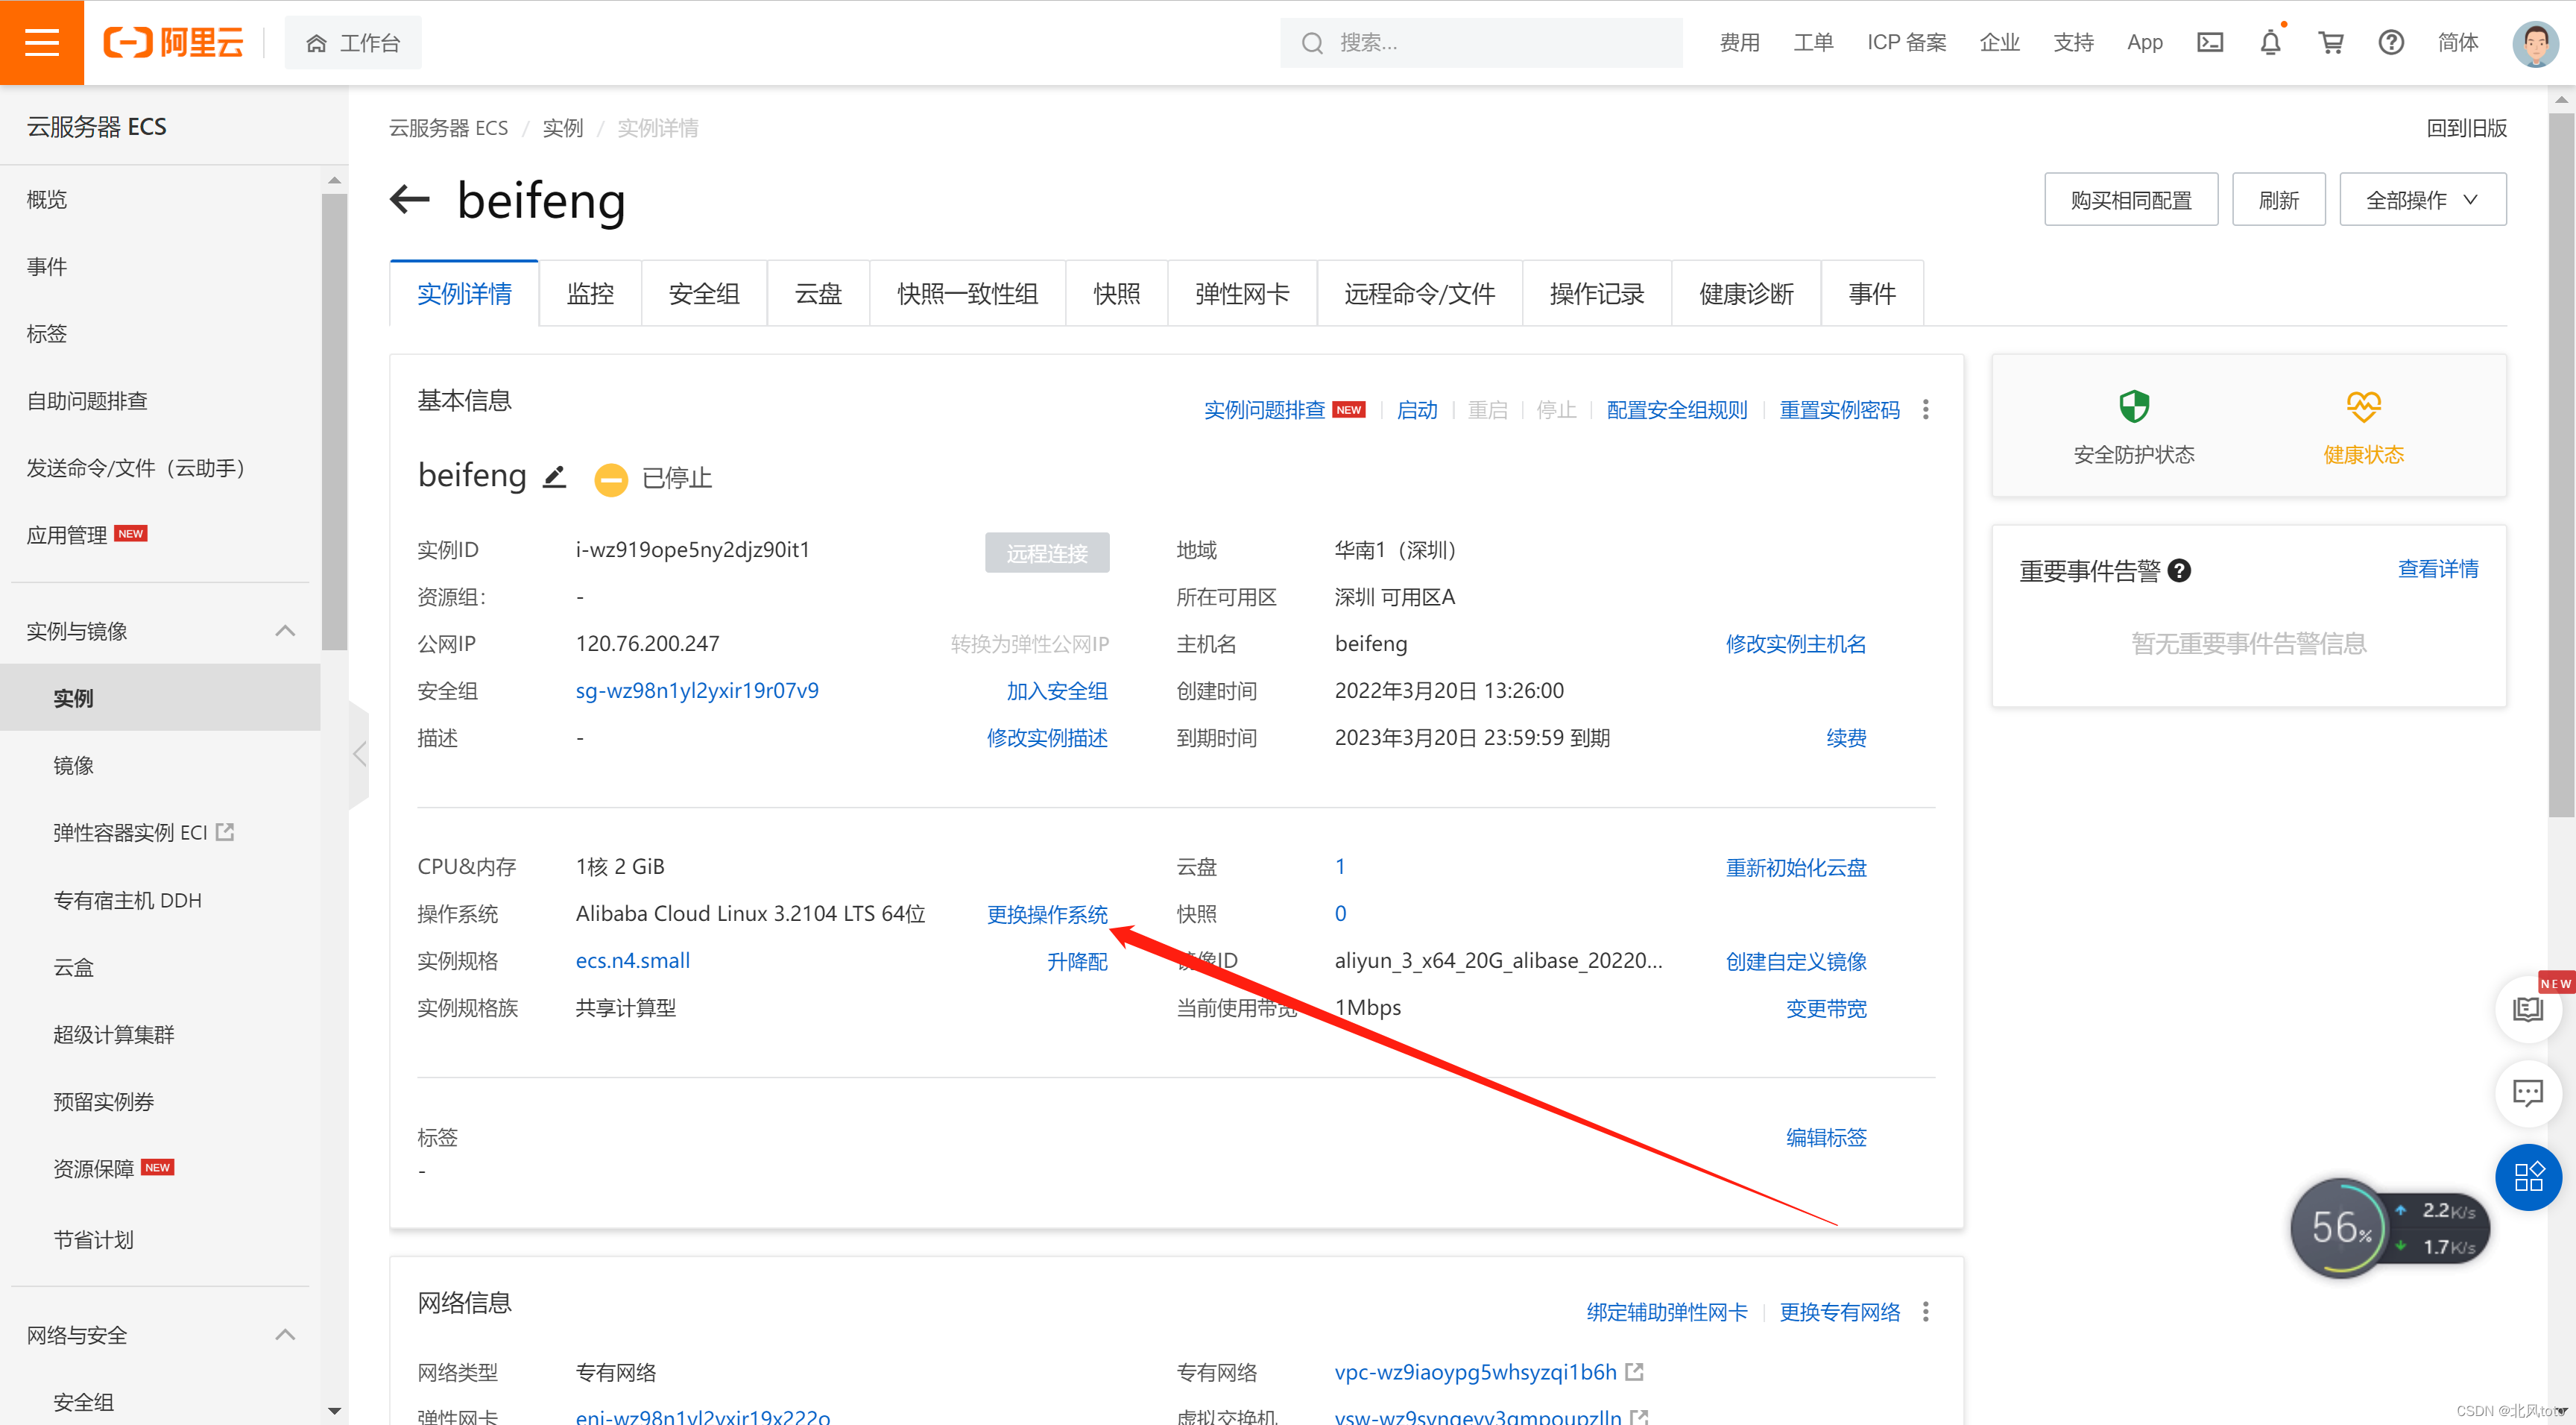Collapse the left sidebar with handle
Screen dimensions: 2576x1425
[360, 754]
